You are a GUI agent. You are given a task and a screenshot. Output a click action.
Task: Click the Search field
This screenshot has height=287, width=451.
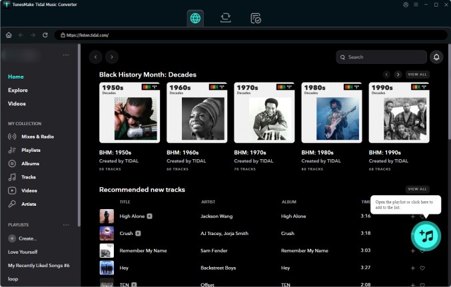(x=381, y=57)
